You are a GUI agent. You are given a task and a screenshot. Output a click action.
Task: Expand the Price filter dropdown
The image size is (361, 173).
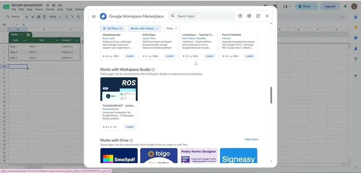pyautogui.click(x=171, y=28)
